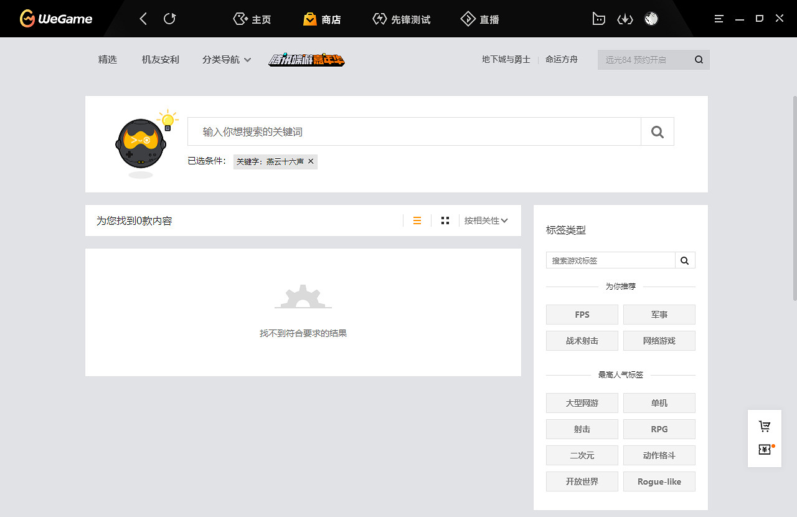Click the RPG tag button
797x517 pixels.
pos(659,429)
